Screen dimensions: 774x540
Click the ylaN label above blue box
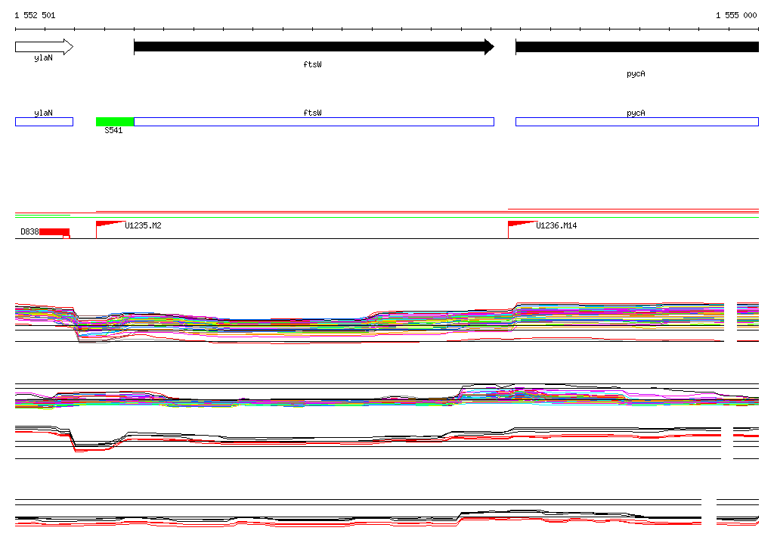click(43, 113)
